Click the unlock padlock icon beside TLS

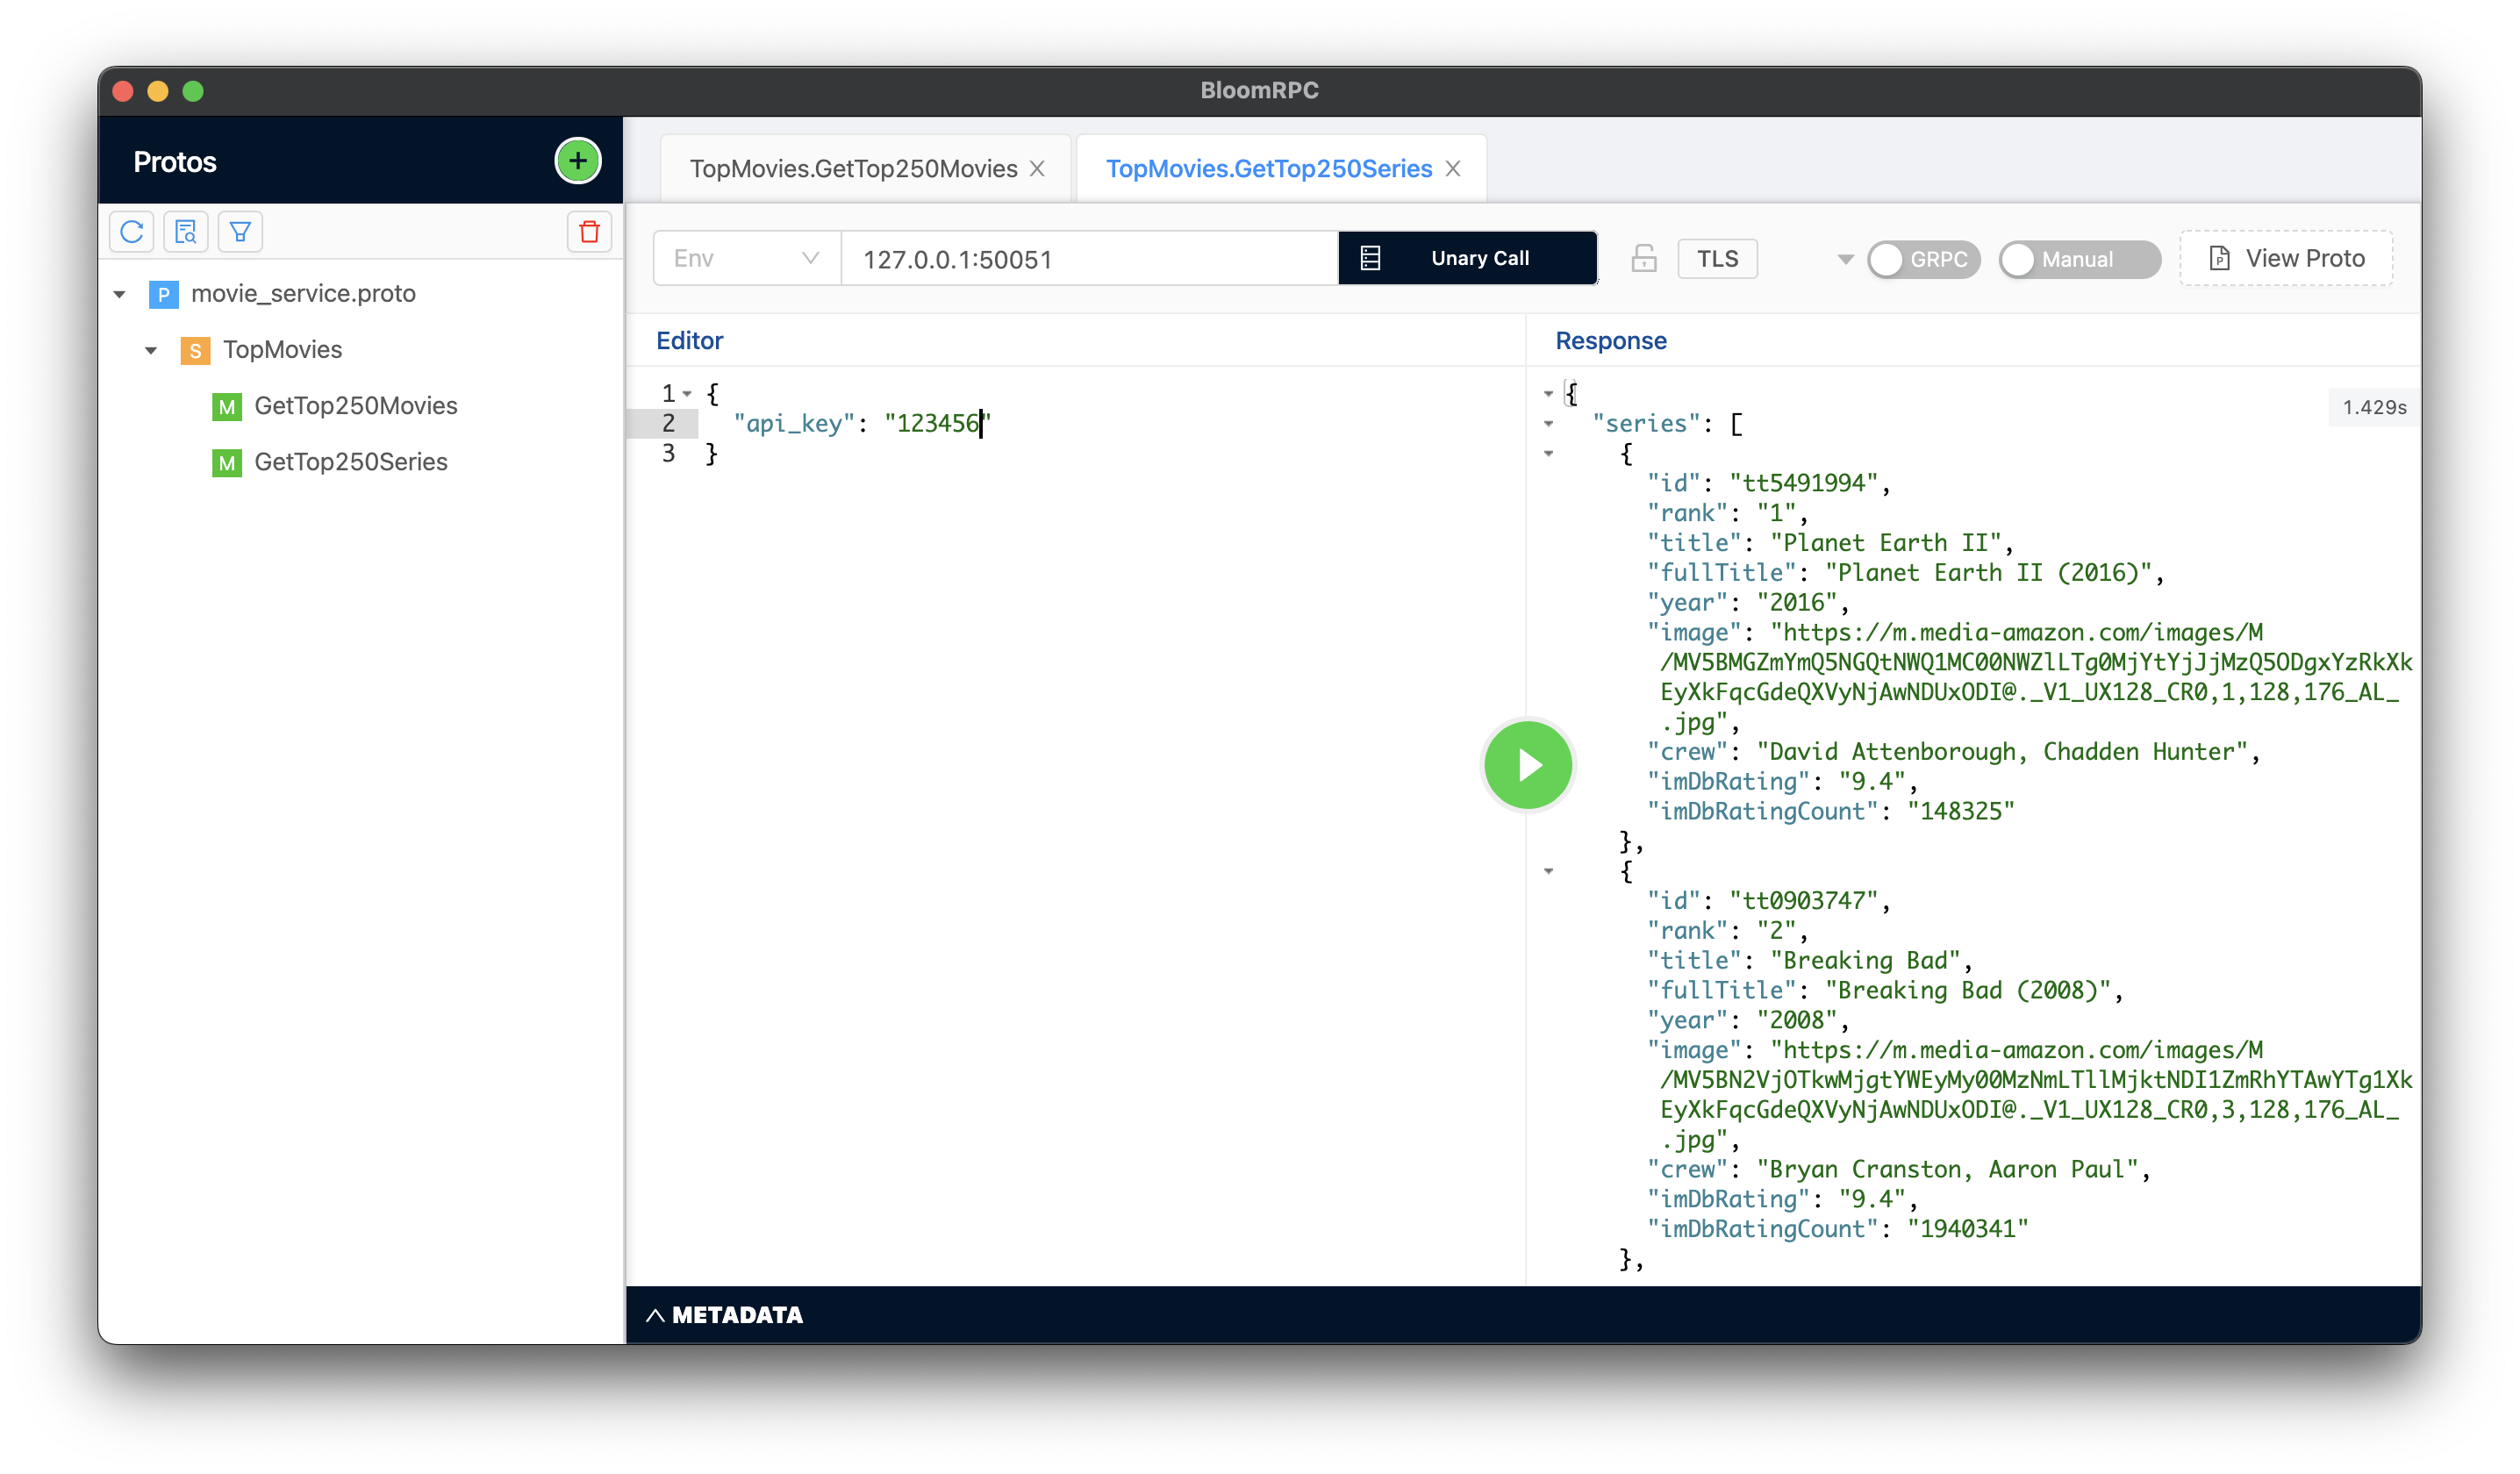pos(1643,259)
